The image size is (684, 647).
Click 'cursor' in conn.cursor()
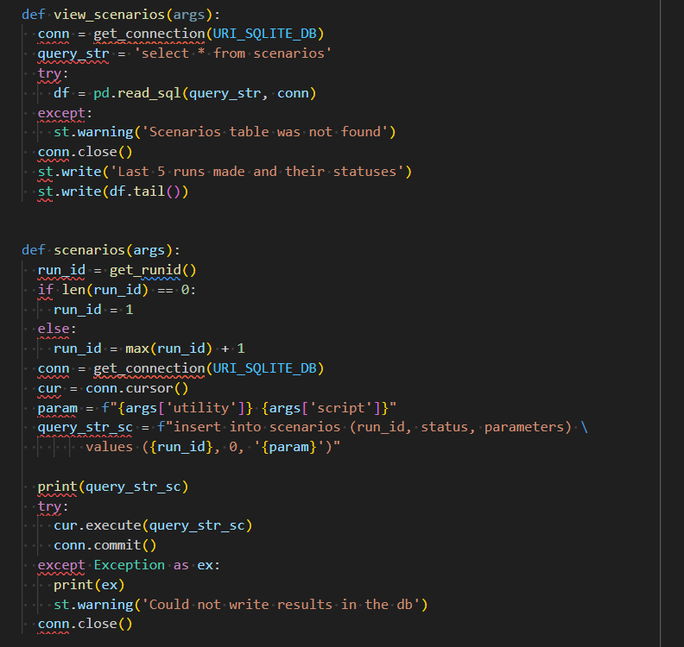[x=149, y=388]
